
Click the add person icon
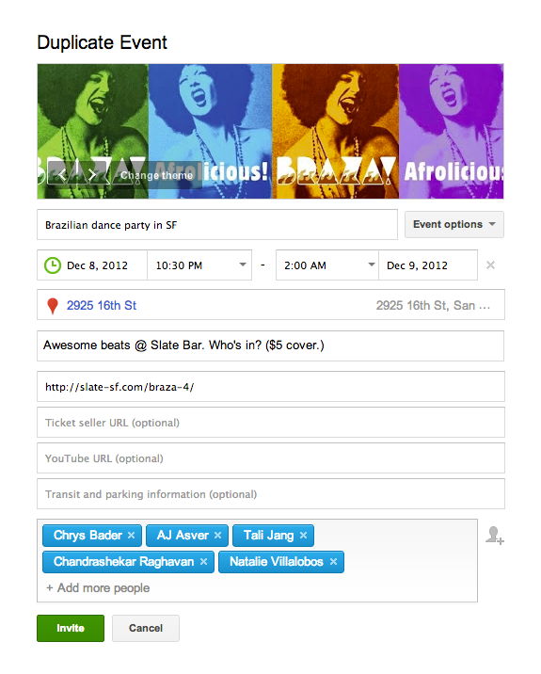(494, 536)
